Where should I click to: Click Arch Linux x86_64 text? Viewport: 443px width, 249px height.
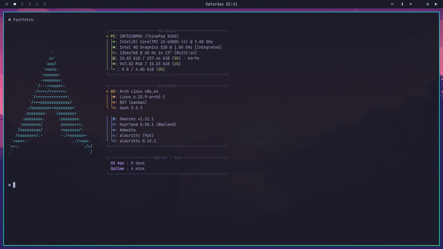(139, 91)
